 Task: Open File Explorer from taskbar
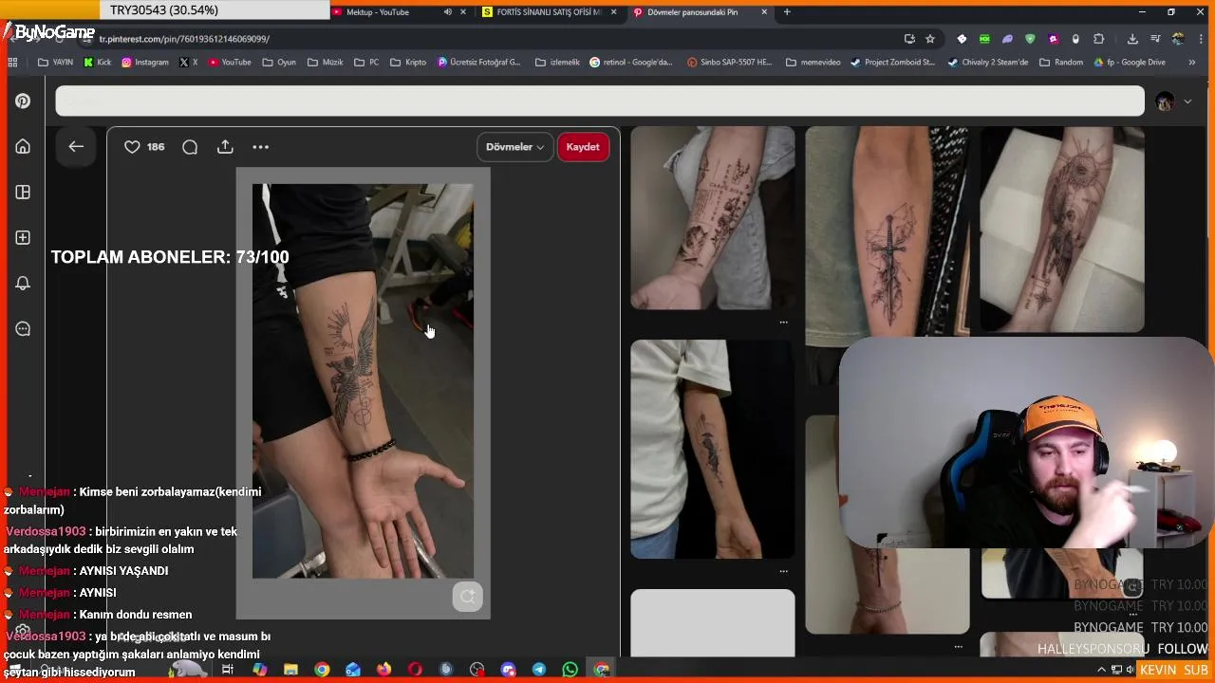290,670
